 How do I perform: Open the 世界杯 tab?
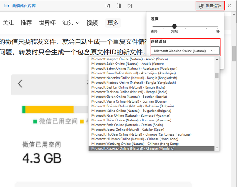(47, 23)
